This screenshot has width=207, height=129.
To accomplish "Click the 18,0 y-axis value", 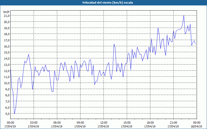I will click(x=7, y=34).
